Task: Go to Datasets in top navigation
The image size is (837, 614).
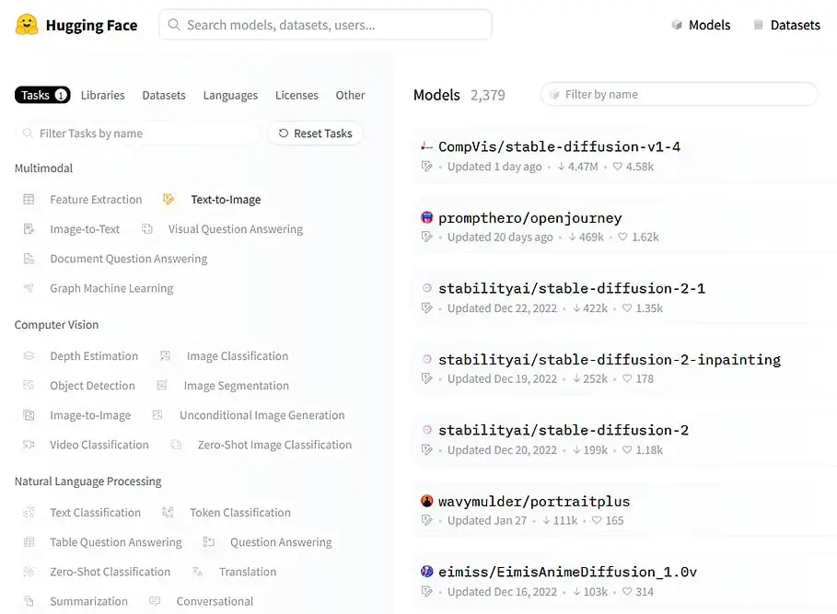Action: pyautogui.click(x=787, y=25)
